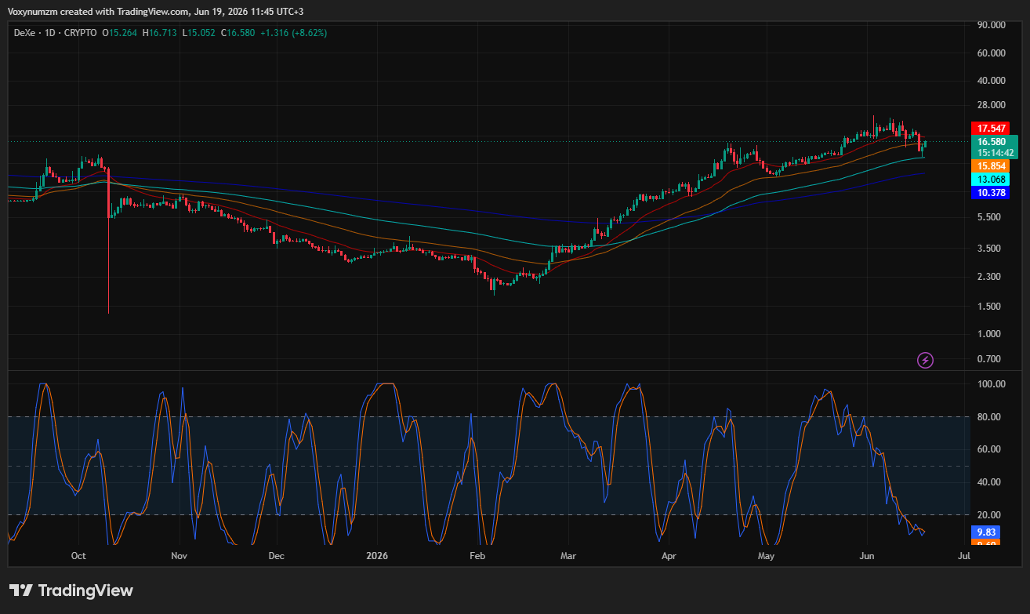Click the green 16.580 current price label

tap(992, 141)
